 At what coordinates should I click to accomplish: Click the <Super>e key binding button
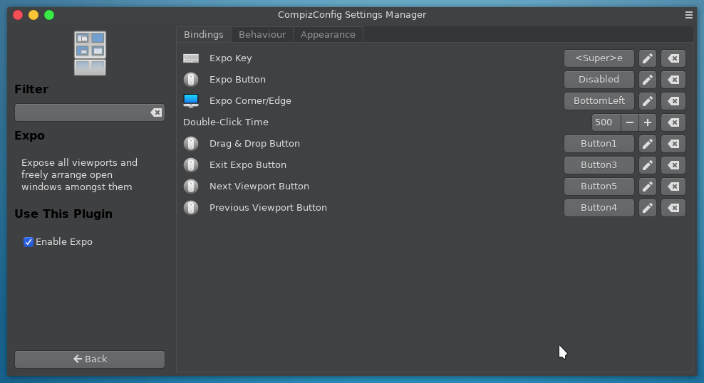[599, 58]
